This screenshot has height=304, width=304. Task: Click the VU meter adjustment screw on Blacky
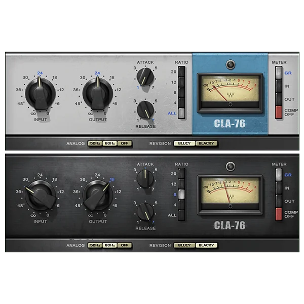pos(231,206)
